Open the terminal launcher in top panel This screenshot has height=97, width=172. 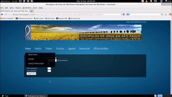20,1
